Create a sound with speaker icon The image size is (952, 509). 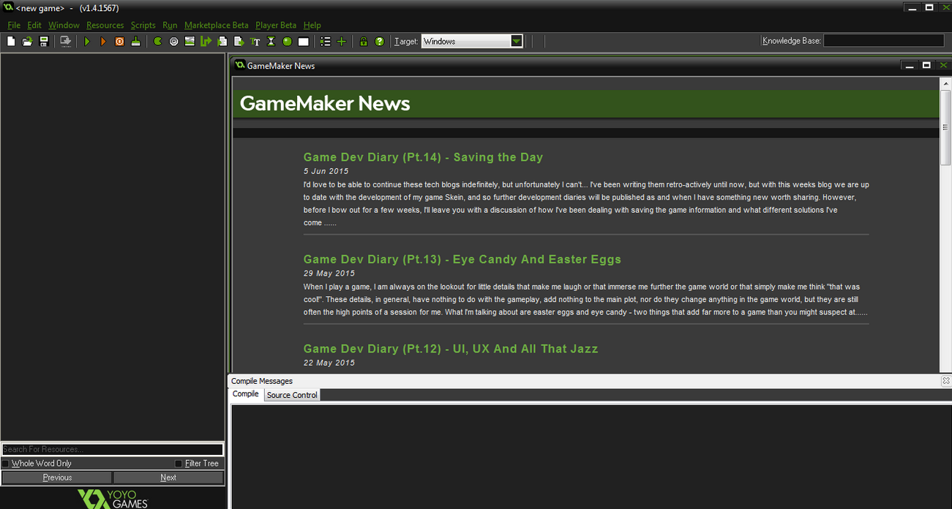click(173, 42)
